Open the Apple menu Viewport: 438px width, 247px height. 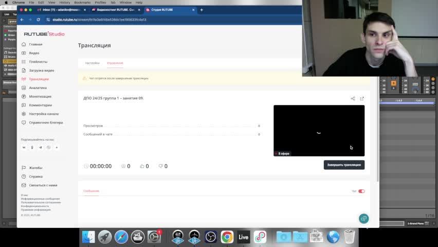point(6,2)
